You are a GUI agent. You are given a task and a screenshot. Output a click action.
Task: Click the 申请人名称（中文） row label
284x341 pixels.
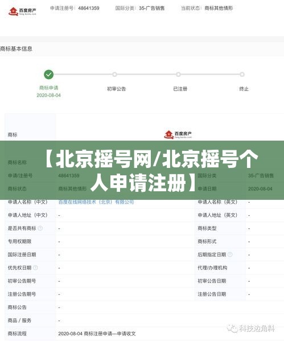(x=28, y=202)
